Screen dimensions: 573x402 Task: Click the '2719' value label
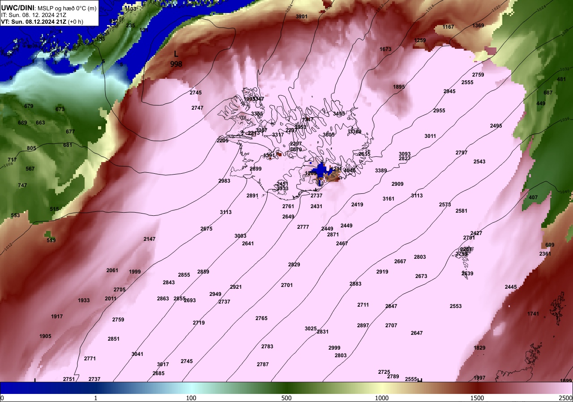tap(199, 323)
